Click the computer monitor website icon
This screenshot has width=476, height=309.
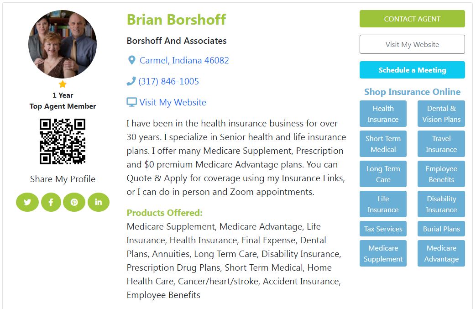[x=131, y=102]
